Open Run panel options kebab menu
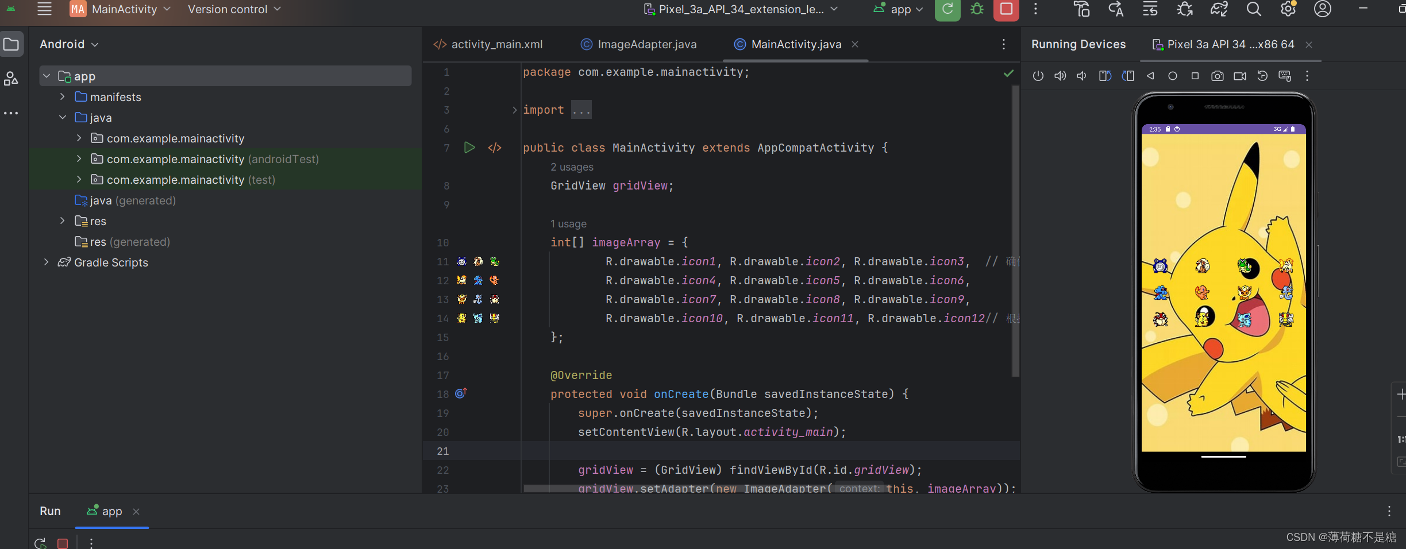This screenshot has width=1406, height=549. (1389, 511)
